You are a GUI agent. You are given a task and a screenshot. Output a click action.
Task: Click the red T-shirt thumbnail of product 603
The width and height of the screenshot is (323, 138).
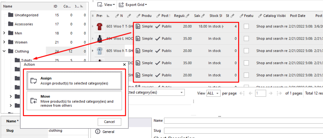coord(100,26)
